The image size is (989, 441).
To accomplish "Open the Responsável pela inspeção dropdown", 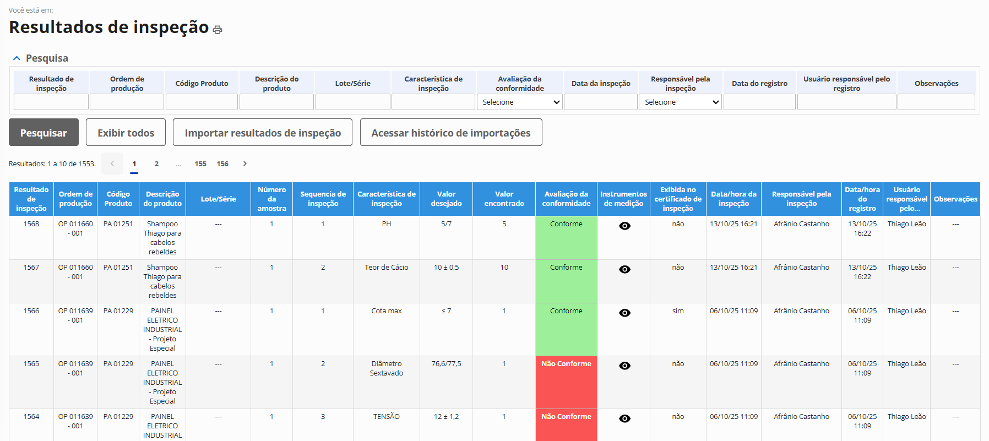I will pos(680,102).
